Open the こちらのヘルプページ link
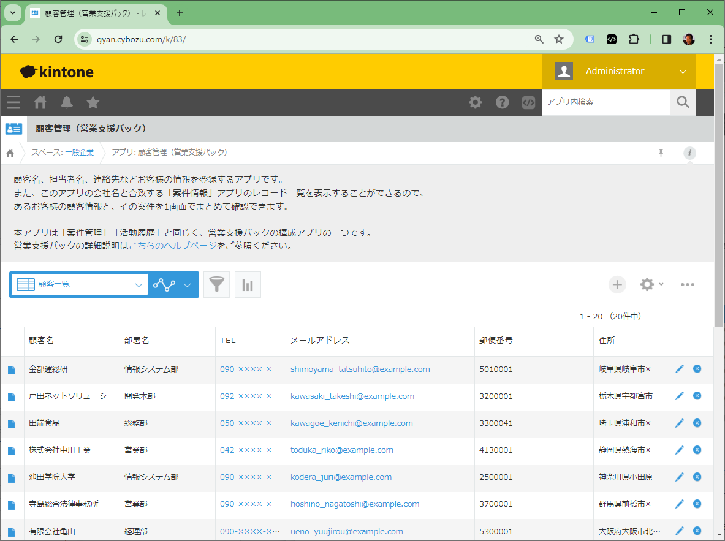This screenshot has width=725, height=541. pyautogui.click(x=173, y=246)
